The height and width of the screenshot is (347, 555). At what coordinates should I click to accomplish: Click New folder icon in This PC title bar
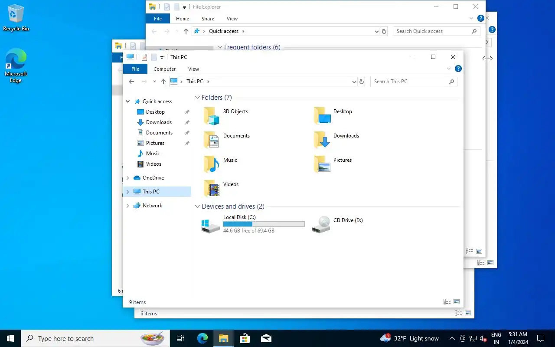point(154,57)
